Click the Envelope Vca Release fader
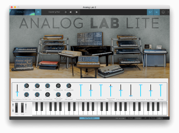Image resolution: width=179 pixels, height=133 pixels. coord(151,90)
